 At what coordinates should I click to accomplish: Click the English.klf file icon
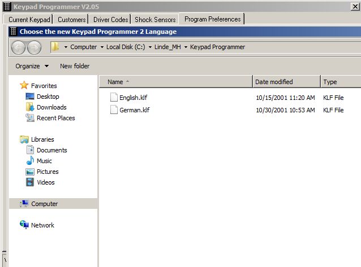114,97
